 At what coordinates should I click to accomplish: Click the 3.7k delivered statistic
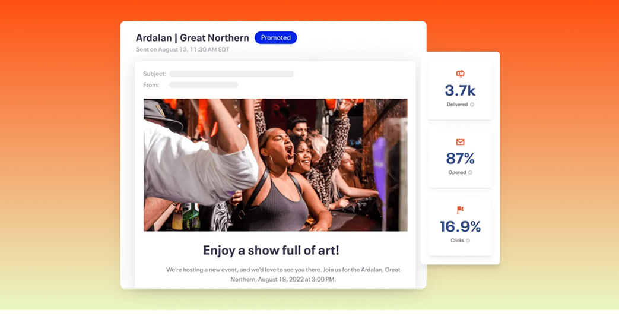tap(460, 90)
